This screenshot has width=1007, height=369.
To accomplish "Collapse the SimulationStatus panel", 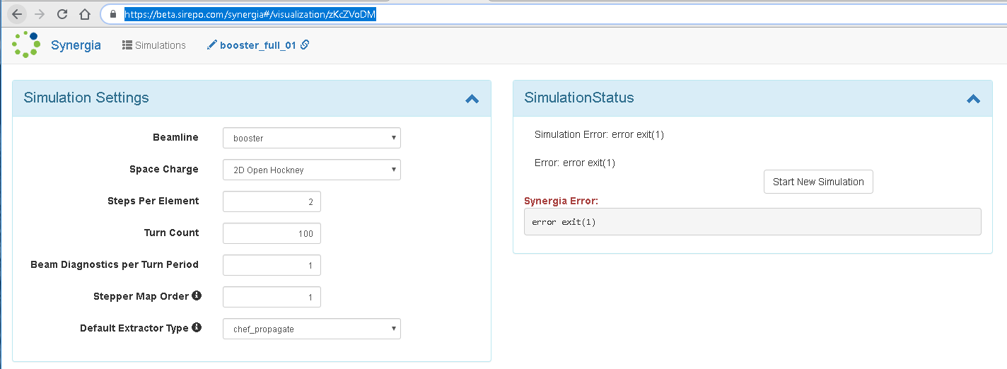I will [x=974, y=99].
